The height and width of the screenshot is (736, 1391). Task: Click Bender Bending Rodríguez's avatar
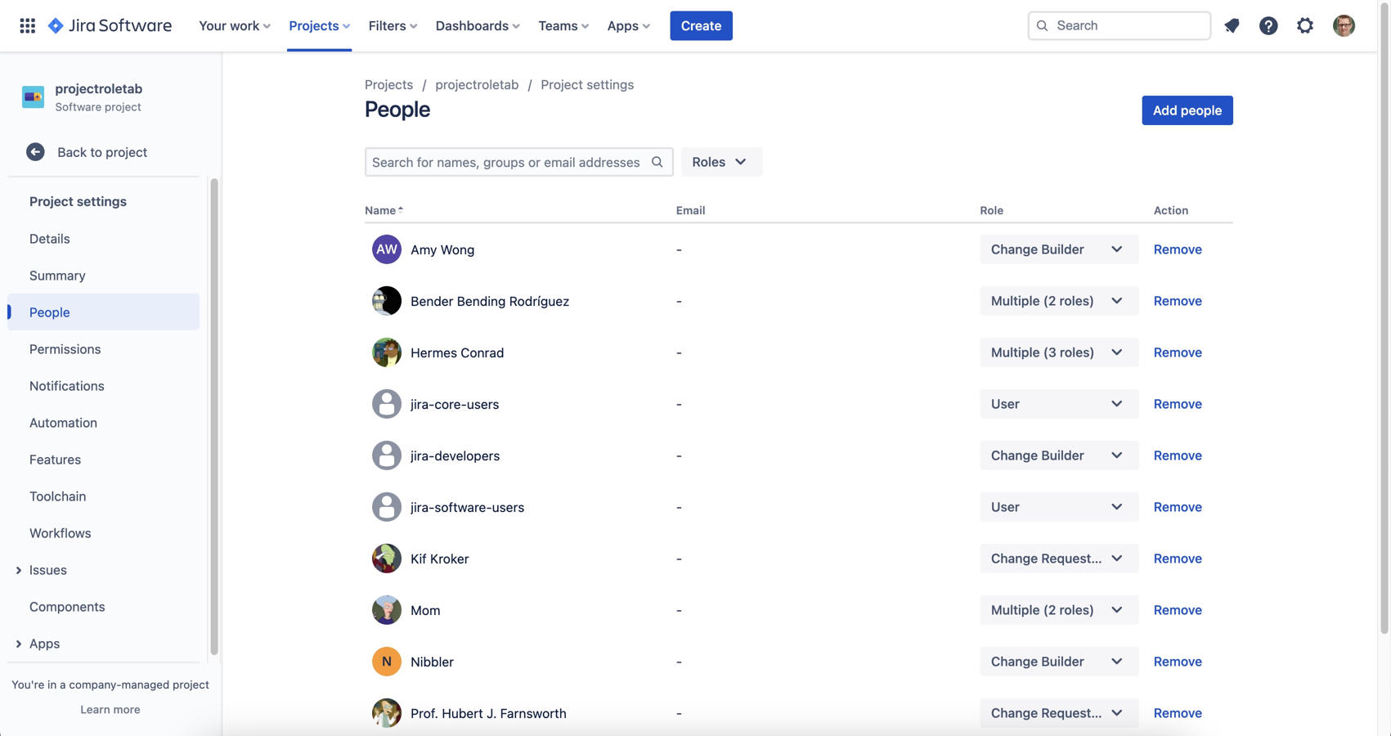pyautogui.click(x=387, y=301)
